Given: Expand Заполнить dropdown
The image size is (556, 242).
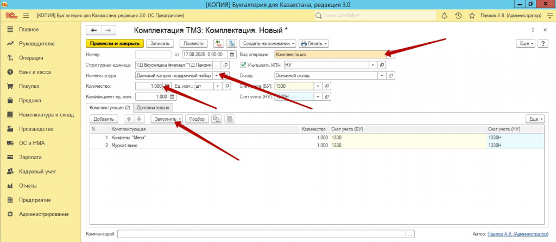Looking at the screenshot, I should pyautogui.click(x=166, y=119).
